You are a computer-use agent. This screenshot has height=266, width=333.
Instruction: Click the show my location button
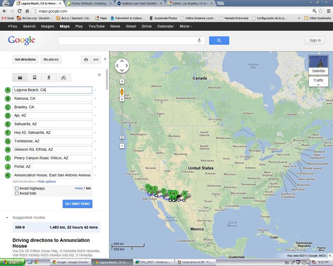(122, 81)
